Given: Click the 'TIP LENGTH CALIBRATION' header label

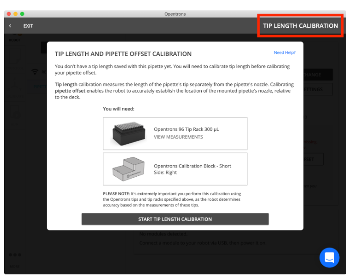Looking at the screenshot, I should (x=301, y=26).
